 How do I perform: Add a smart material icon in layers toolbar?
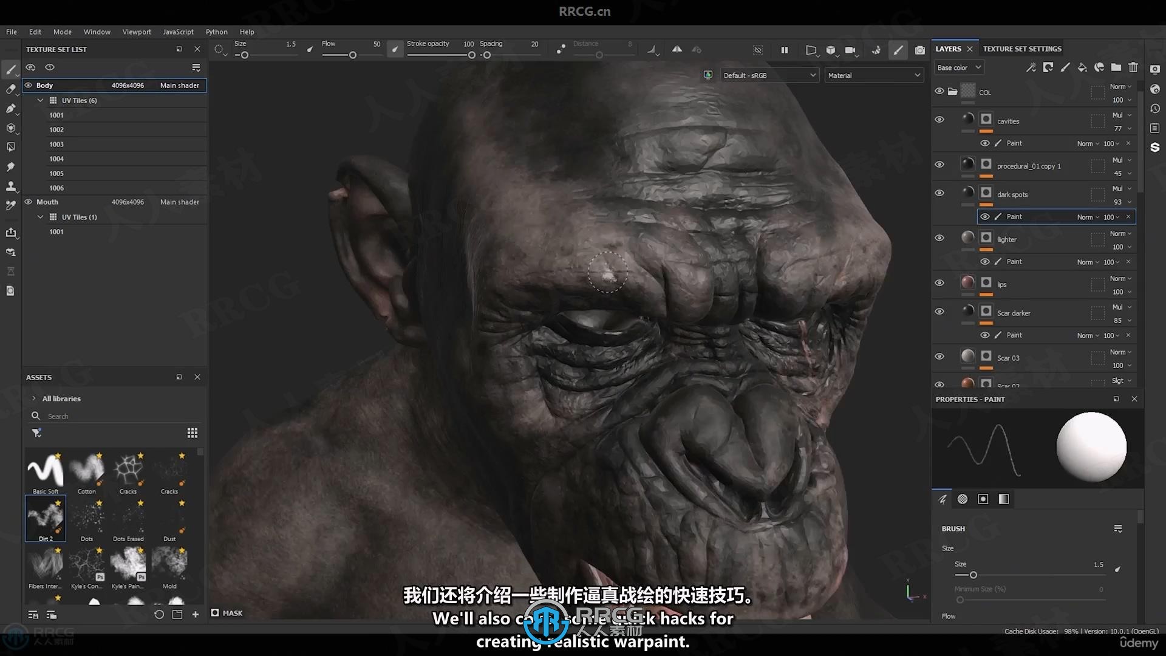[1099, 67]
